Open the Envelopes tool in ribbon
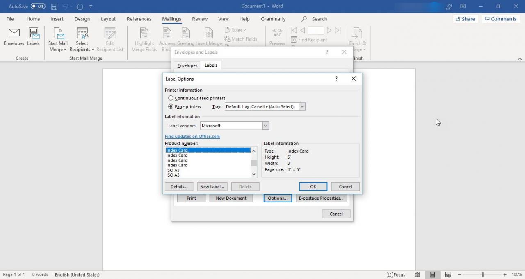The height and width of the screenshot is (279, 525). click(14, 37)
